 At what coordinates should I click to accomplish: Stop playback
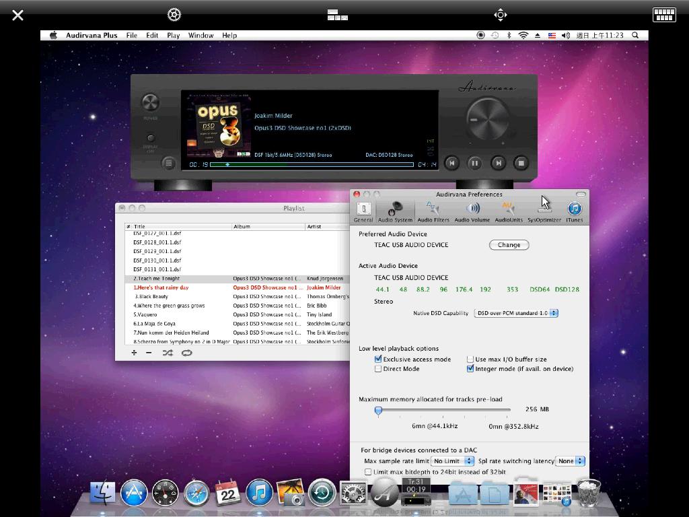(521, 163)
